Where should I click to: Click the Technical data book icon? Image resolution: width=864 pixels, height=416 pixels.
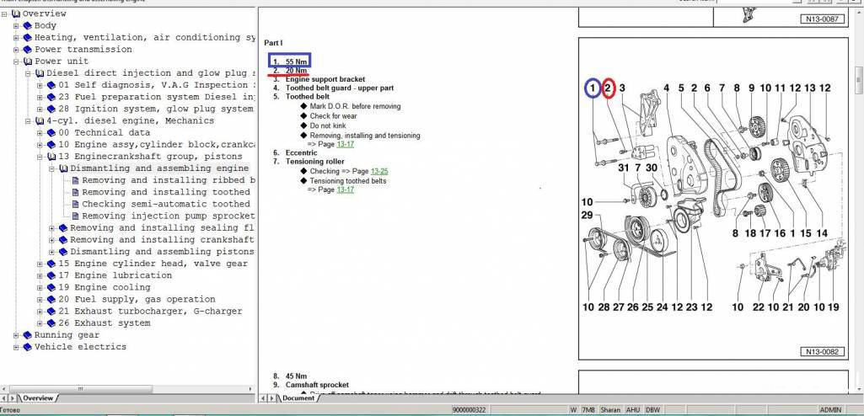(x=51, y=133)
